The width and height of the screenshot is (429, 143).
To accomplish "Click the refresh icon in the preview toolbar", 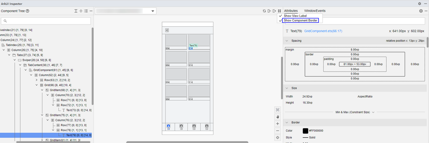I will [264, 11].
